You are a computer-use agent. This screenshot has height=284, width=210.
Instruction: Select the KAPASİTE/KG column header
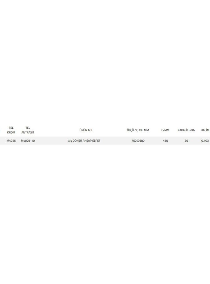pos(186,130)
